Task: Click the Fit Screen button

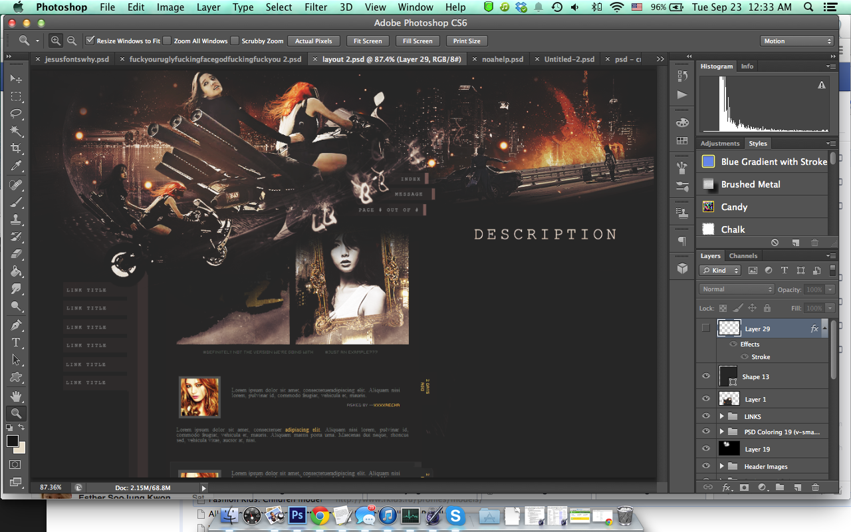Action: click(x=368, y=41)
